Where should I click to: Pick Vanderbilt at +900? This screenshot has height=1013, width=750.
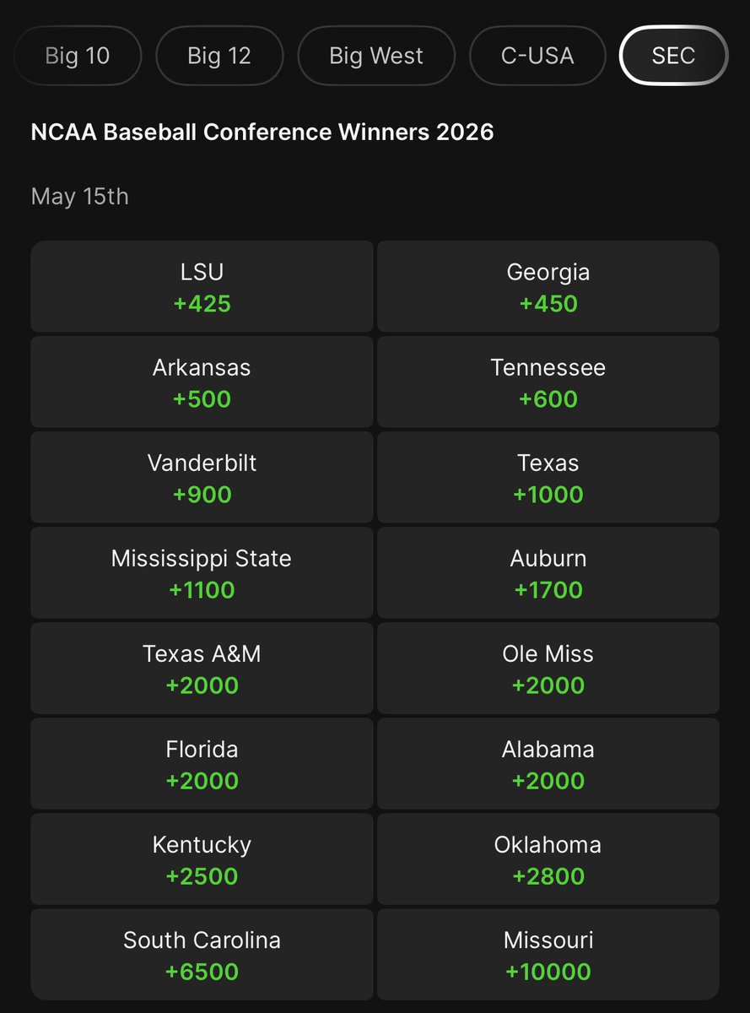click(x=202, y=478)
